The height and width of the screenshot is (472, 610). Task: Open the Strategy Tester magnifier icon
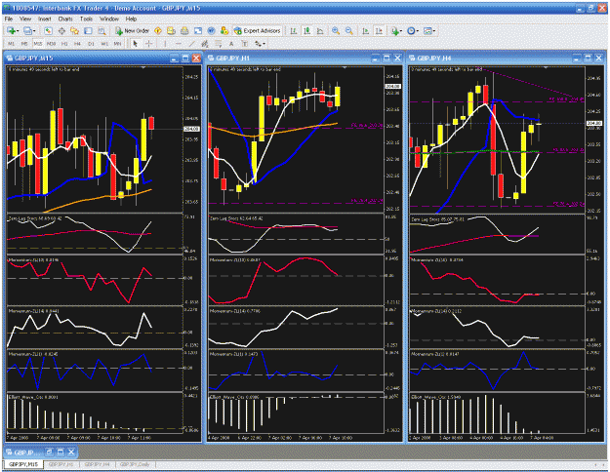click(102, 30)
